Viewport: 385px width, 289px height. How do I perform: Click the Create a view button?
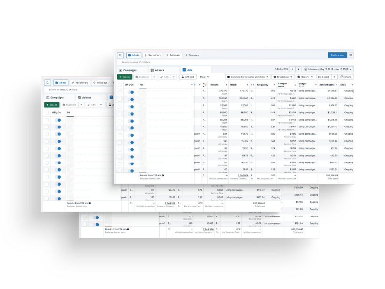click(x=337, y=55)
